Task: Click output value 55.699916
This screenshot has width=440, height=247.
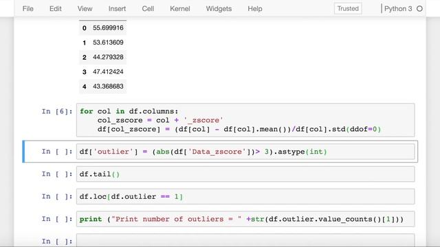Action: [x=108, y=28]
